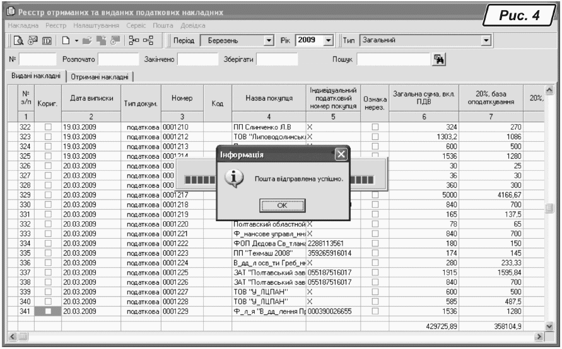The height and width of the screenshot is (349, 562).
Task: Click the binoculars search button next to Пошук
Action: tap(438, 59)
